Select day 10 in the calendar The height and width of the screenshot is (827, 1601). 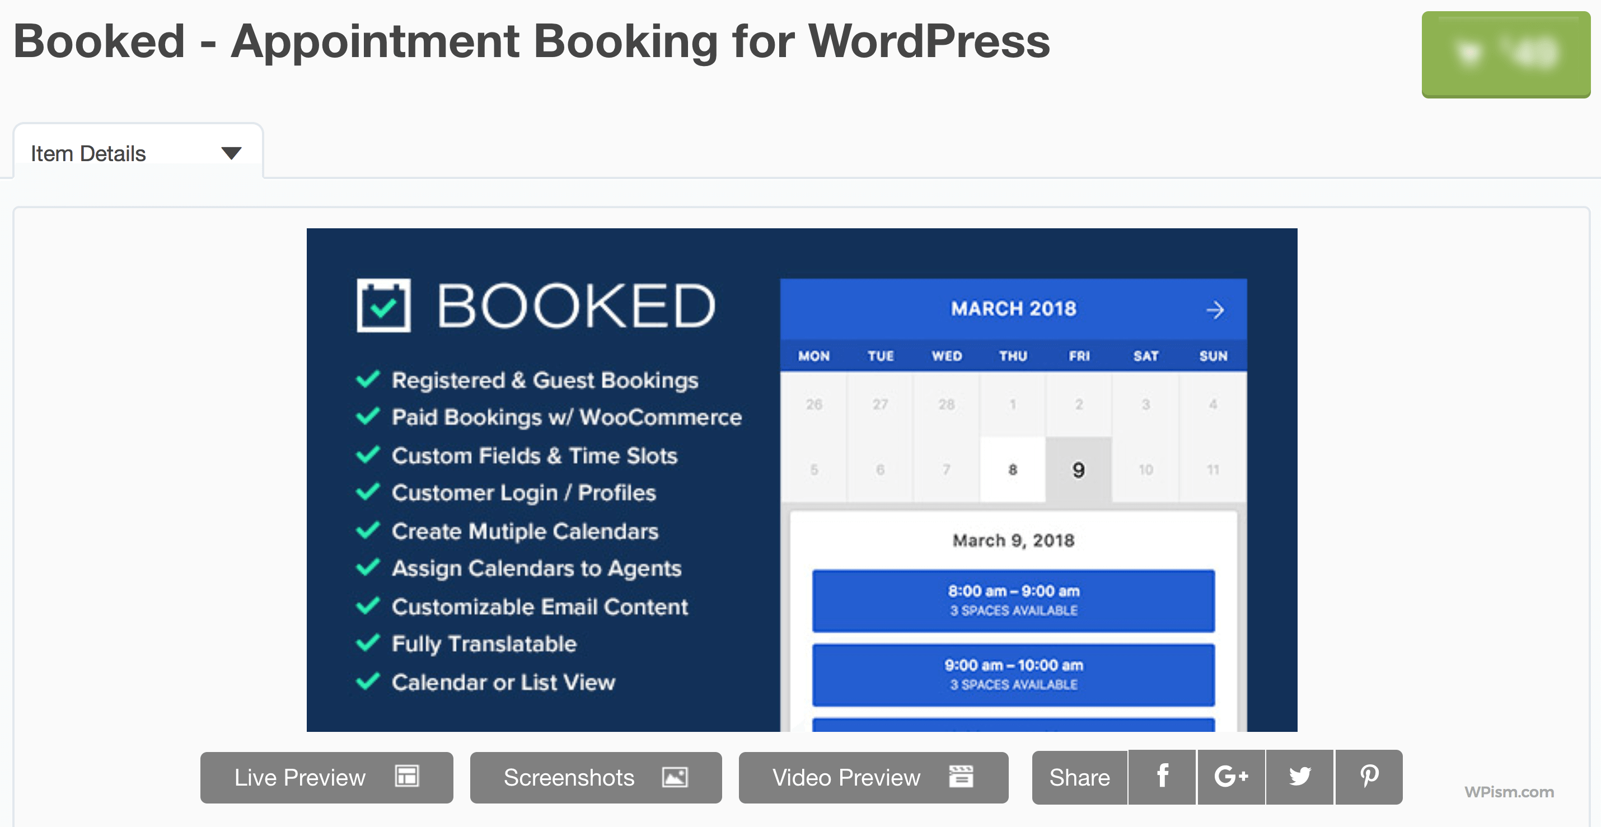point(1145,469)
